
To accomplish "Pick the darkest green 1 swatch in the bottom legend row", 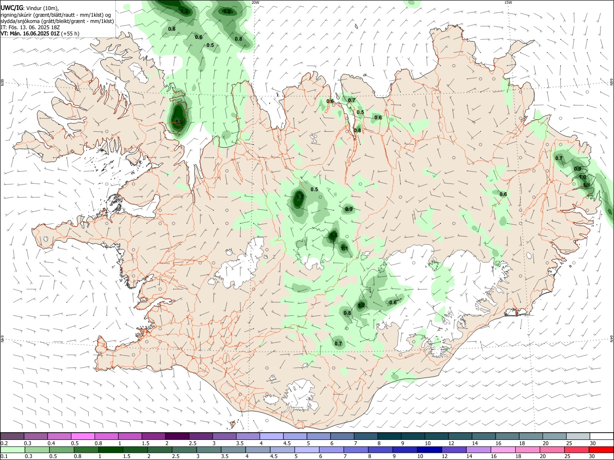I will [x=110, y=449].
